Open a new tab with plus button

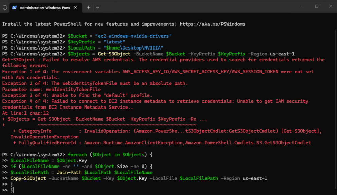[x=89, y=7]
